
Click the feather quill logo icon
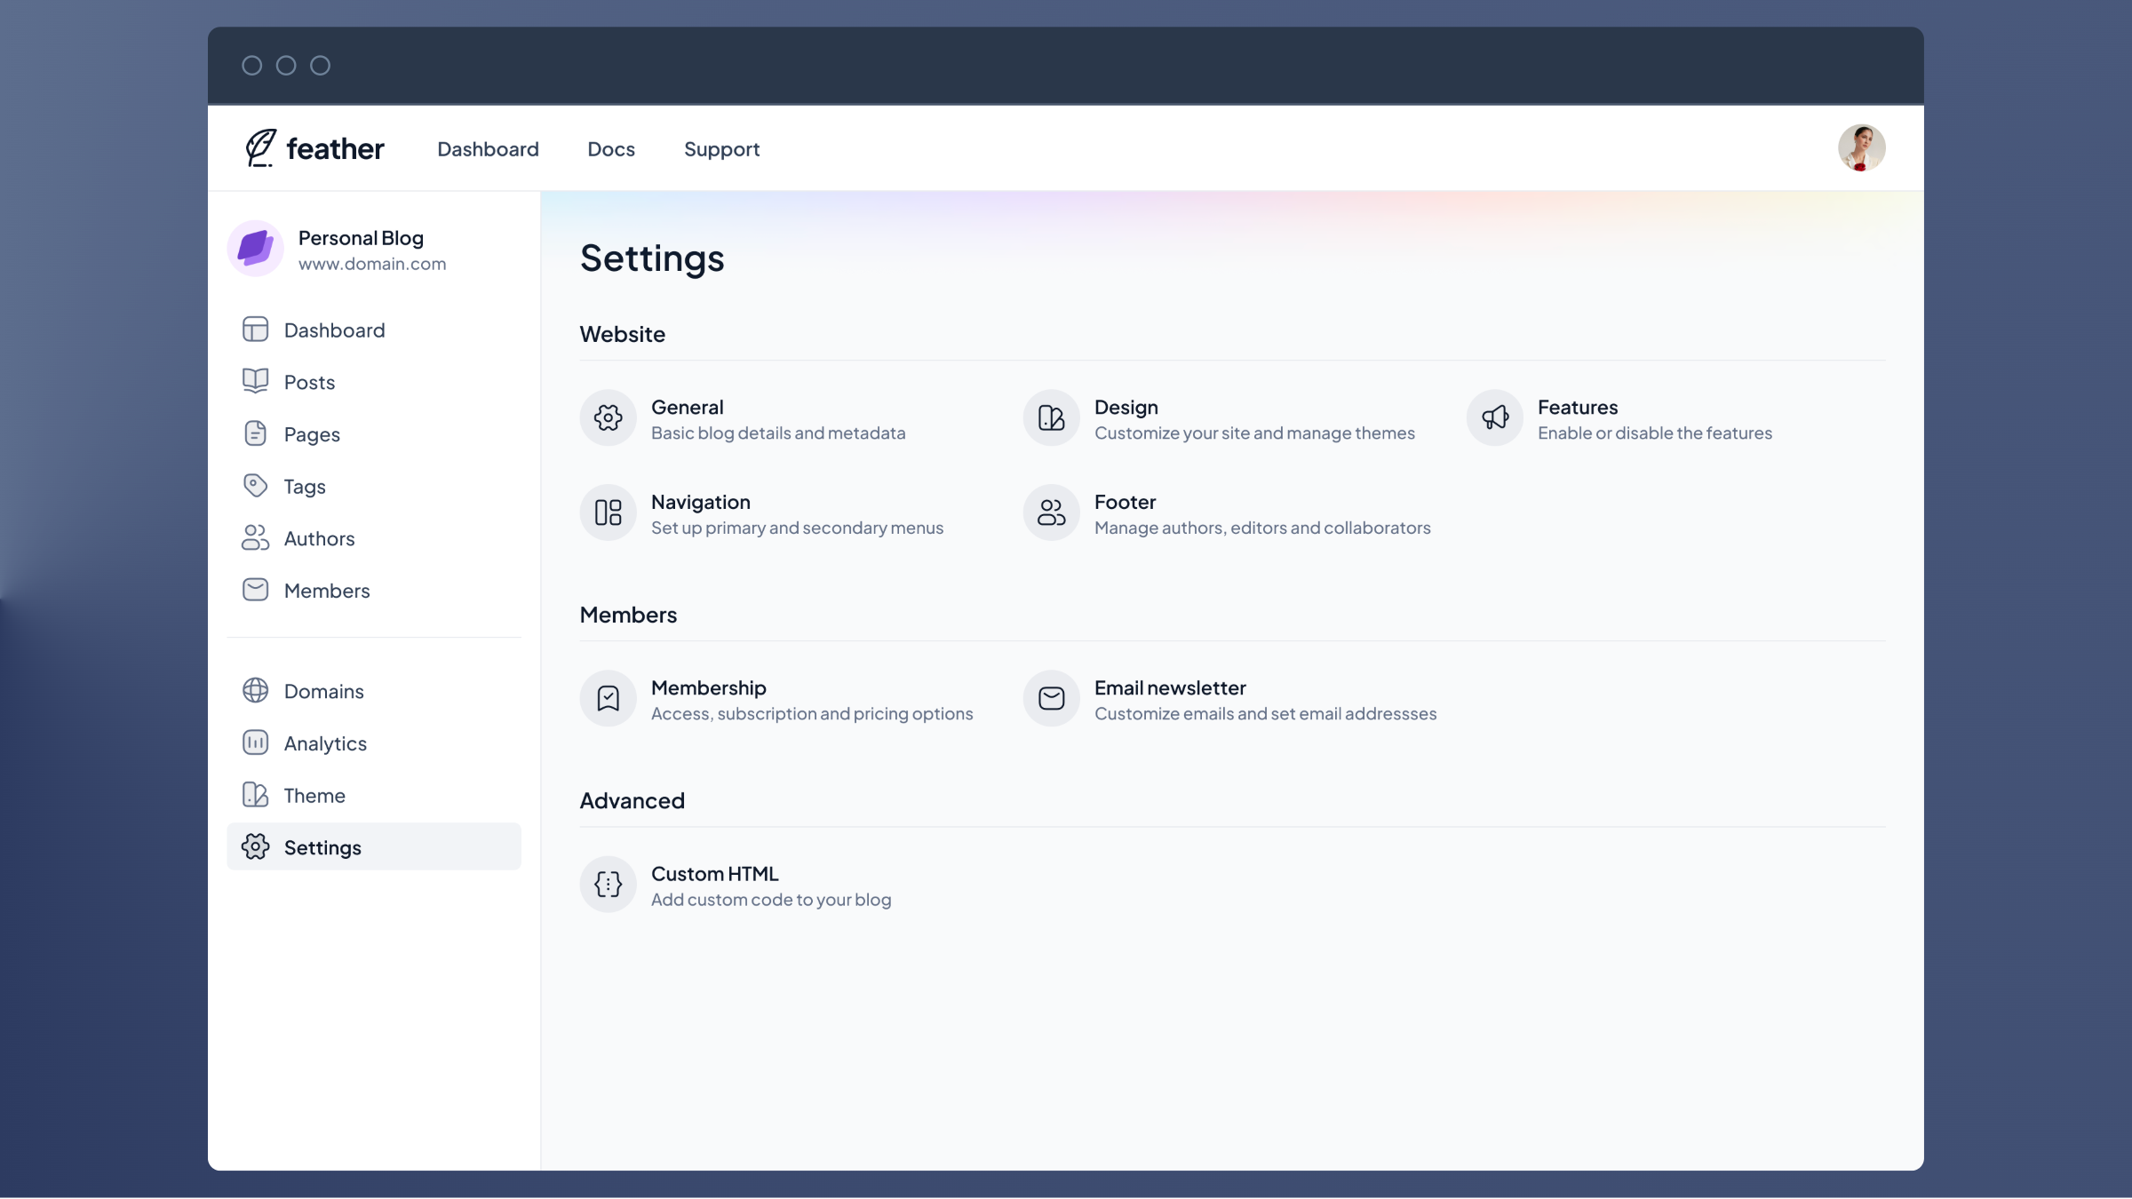click(x=260, y=147)
